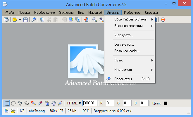Viewport: 193px width, 117px height.
Task: Open the Файл menu
Action: click(x=10, y=13)
